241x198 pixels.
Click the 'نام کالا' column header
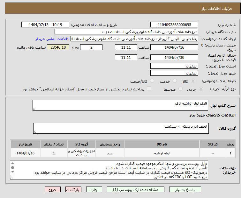pyautogui.click(x=162, y=144)
